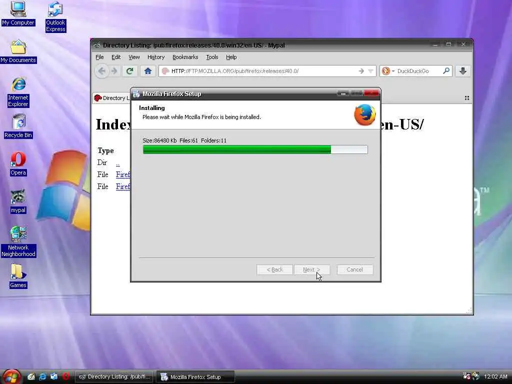This screenshot has width=512, height=384.
Task: Select the Outlook Express desktop icon
Action: pyautogui.click(x=55, y=16)
